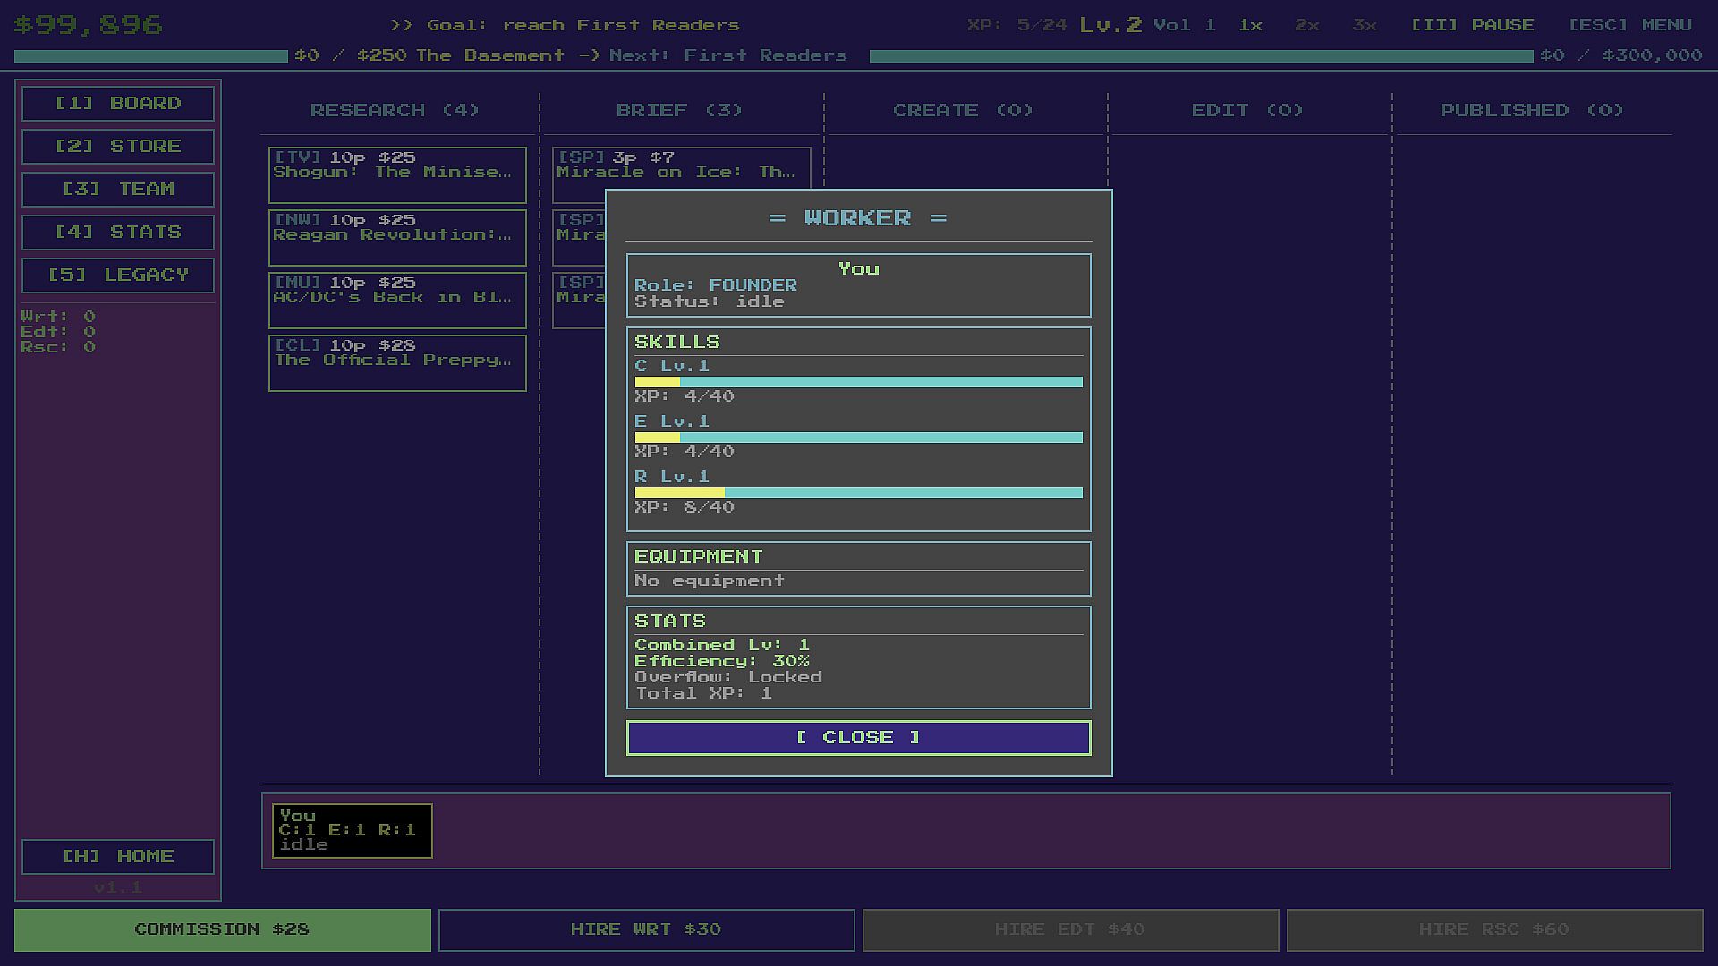Click the HIRE EDT $40 button
The height and width of the screenshot is (966, 1718).
1070,930
